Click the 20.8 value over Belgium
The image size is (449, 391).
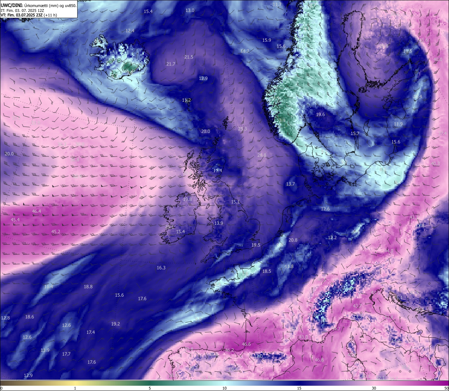293,240
